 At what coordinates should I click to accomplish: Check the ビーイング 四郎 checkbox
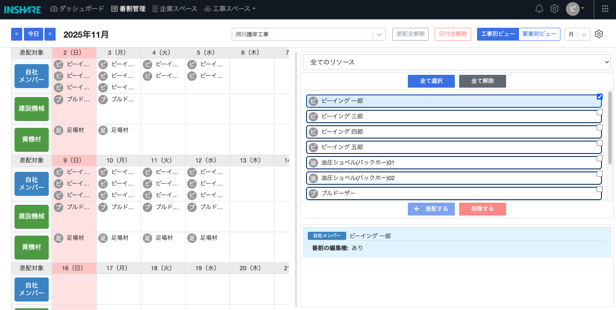point(600,127)
